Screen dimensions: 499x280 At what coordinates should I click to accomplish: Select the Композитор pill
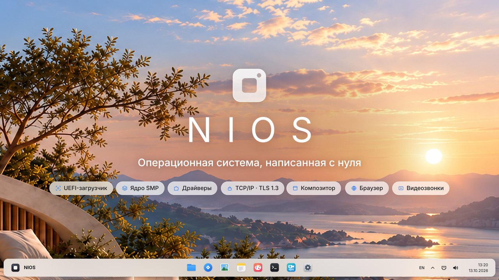(x=314, y=188)
